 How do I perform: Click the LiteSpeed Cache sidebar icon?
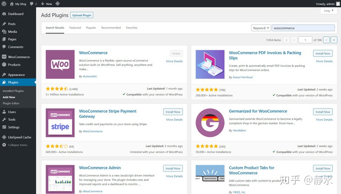point(4,137)
